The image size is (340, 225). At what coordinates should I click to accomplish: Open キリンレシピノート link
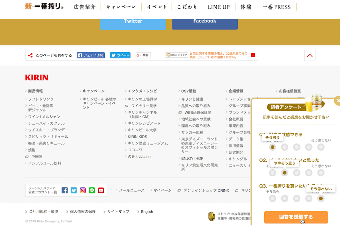144,123
